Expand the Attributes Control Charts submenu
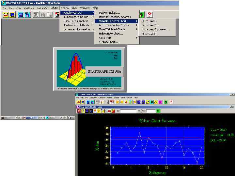 (117, 25)
